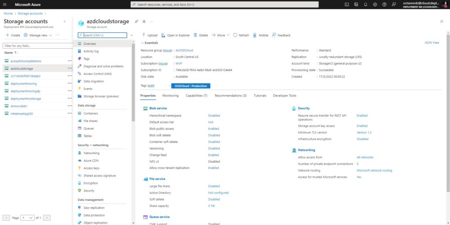This screenshot has height=225, width=450.
Task: Open the JSON View link
Action: click(432, 43)
